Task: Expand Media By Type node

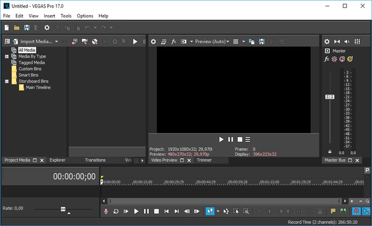Action: pos(6,56)
